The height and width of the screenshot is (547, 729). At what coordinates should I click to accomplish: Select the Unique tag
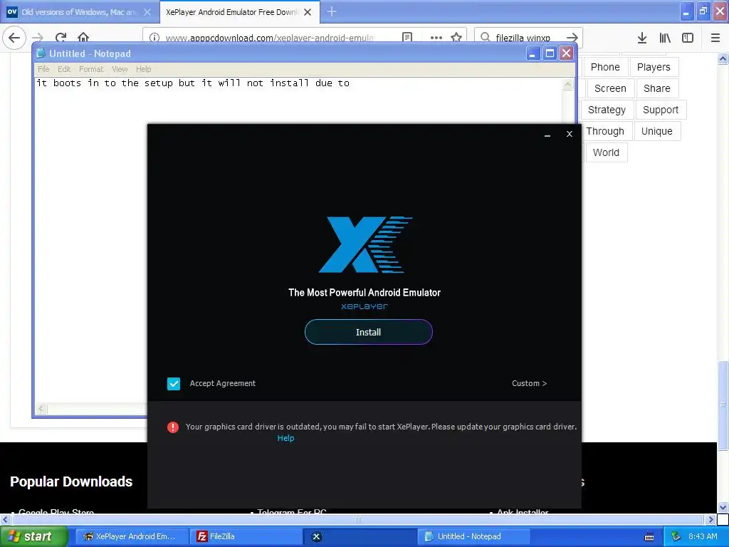656,131
